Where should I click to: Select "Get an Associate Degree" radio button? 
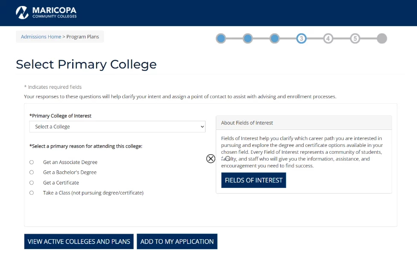tap(31, 162)
